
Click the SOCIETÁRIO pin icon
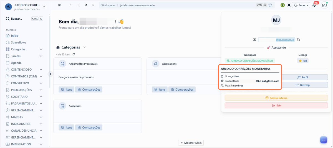[x=8, y=97]
